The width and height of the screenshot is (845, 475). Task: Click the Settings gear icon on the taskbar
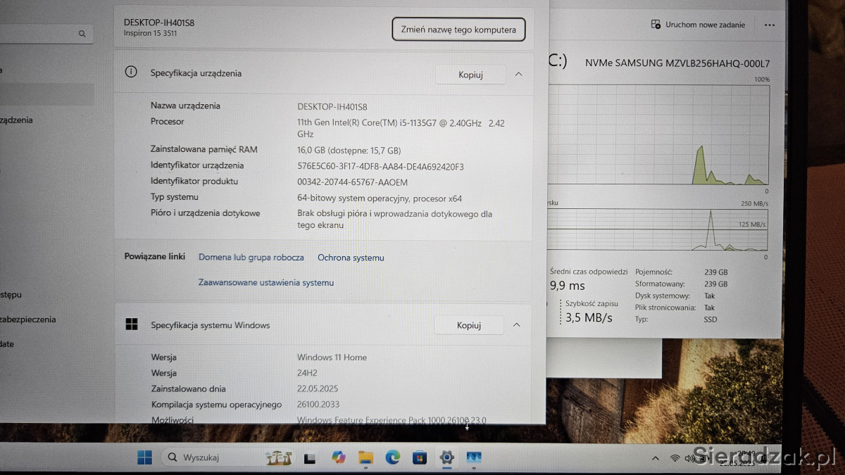point(446,457)
